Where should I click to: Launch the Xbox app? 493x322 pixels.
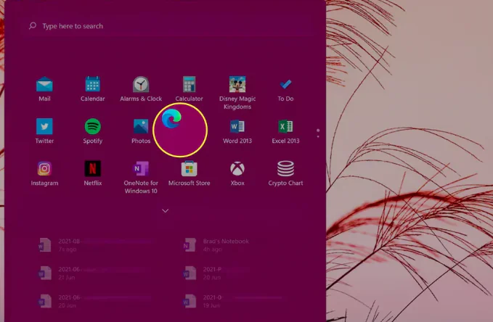pos(237,173)
